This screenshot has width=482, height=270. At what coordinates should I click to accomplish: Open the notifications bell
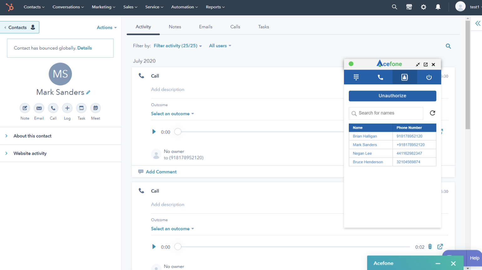click(x=438, y=7)
